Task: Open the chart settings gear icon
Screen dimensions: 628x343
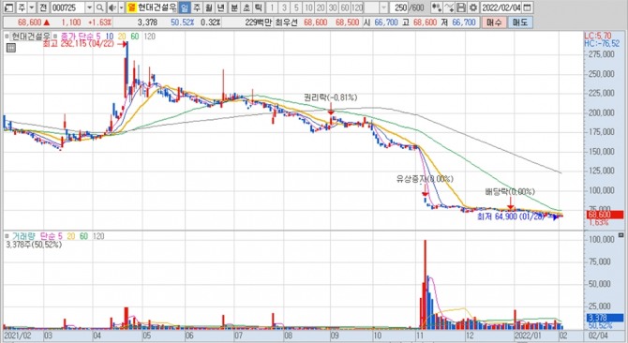Action: pos(473,7)
